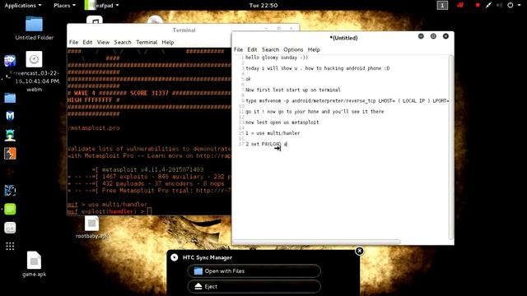Open Terminal menu in Terminal window

click(x=147, y=42)
